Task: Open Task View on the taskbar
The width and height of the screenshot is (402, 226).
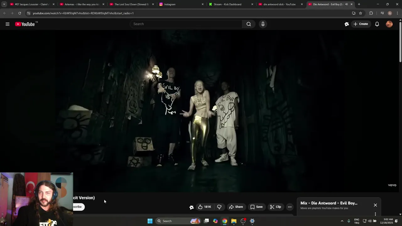Action: tap(206, 221)
